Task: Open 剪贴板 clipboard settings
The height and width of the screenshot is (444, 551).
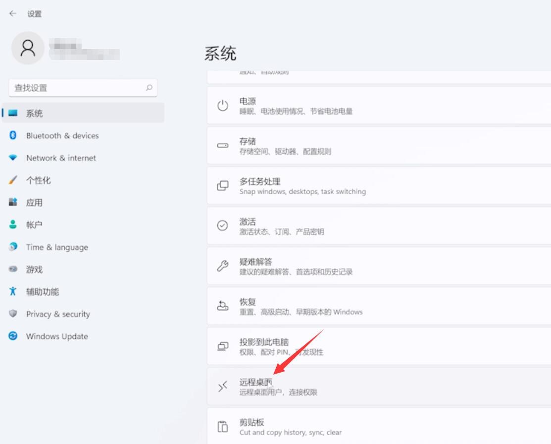Action: coord(379,427)
